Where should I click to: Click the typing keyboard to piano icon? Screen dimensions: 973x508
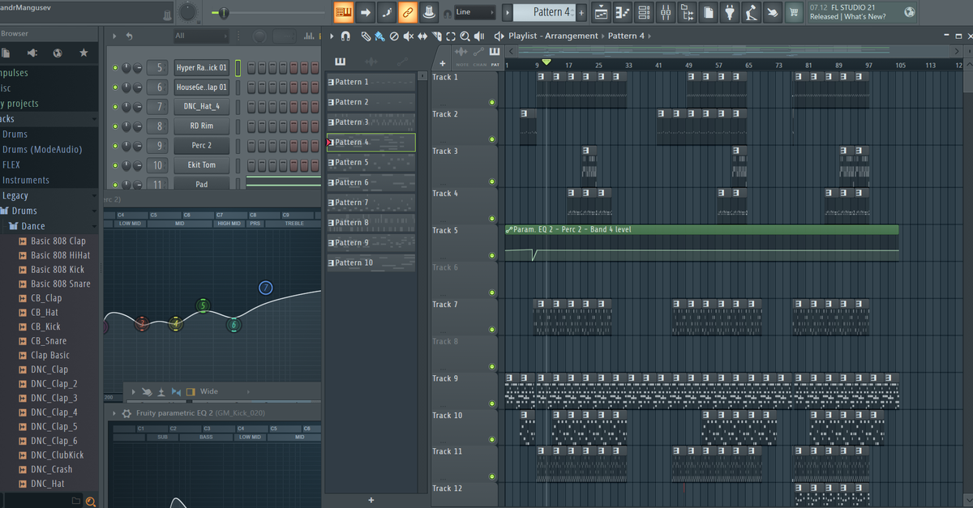pyautogui.click(x=344, y=12)
